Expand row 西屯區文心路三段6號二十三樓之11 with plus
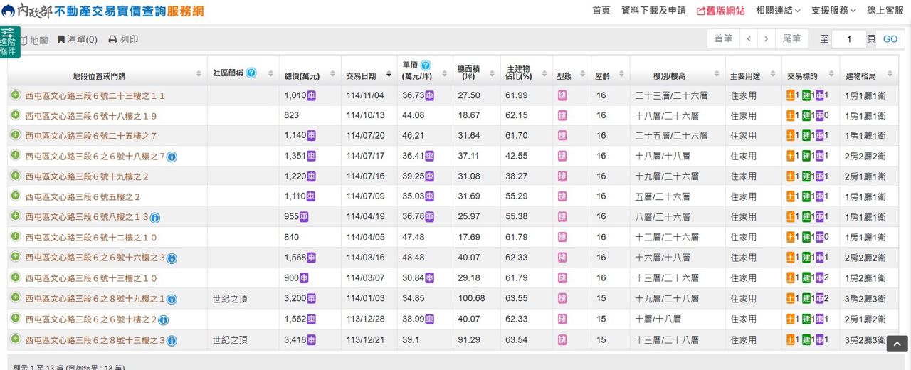Image resolution: width=911 pixels, height=370 pixels. [x=15, y=95]
